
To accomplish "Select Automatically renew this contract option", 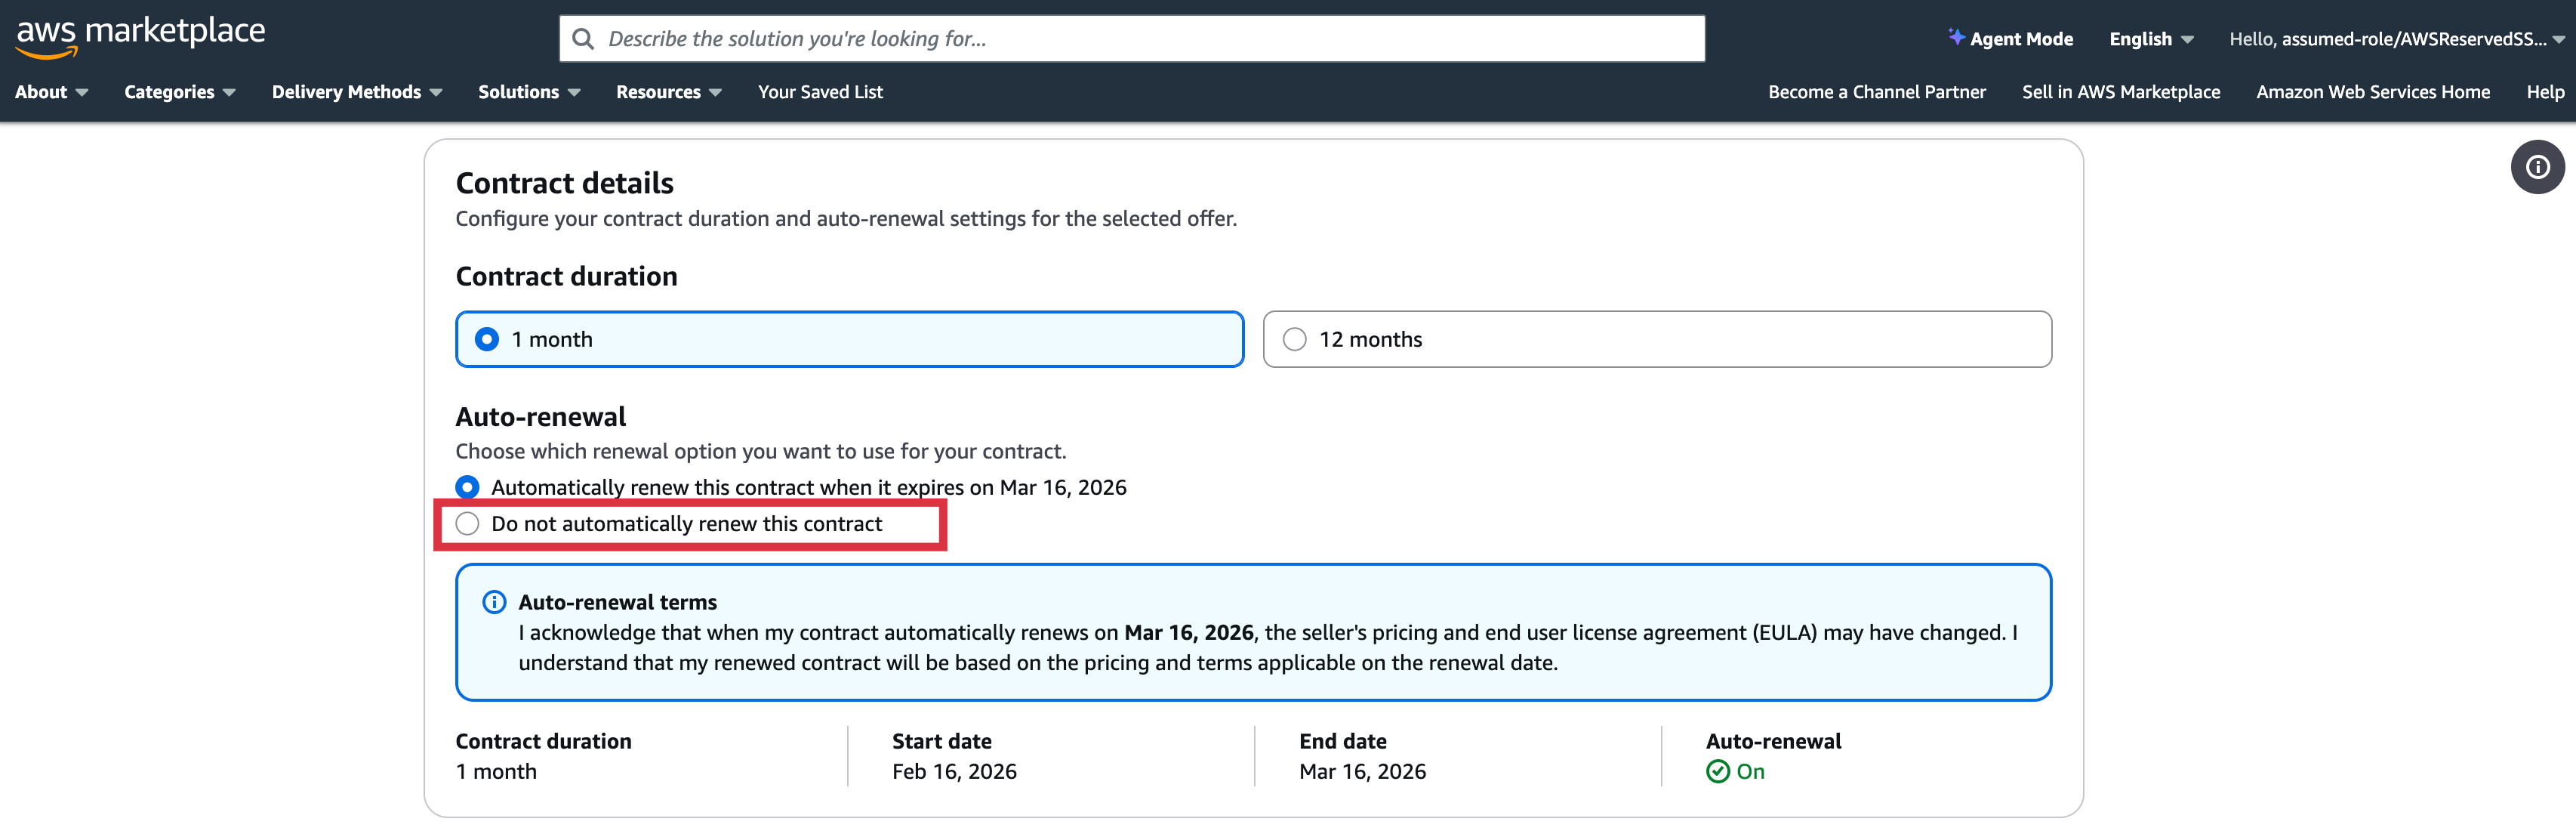I will pyautogui.click(x=467, y=487).
